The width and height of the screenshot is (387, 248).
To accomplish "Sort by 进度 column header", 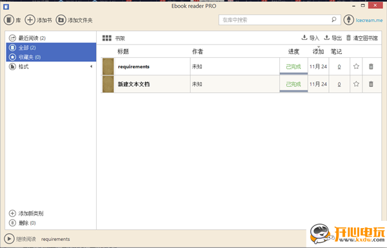I will [293, 52].
